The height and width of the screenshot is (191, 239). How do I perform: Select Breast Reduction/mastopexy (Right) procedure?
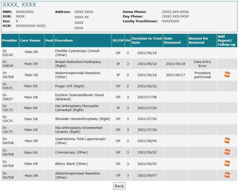[78, 64]
